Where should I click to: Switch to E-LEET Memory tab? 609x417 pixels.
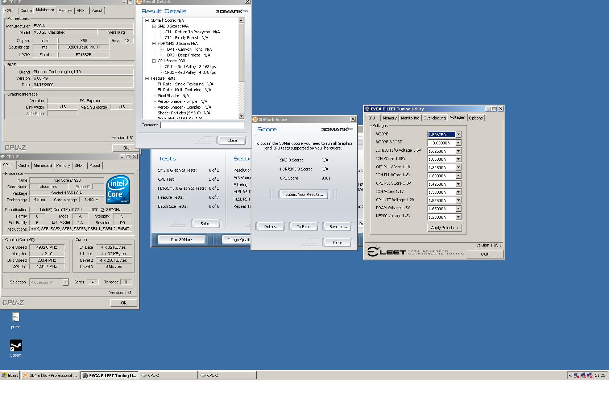pos(390,118)
